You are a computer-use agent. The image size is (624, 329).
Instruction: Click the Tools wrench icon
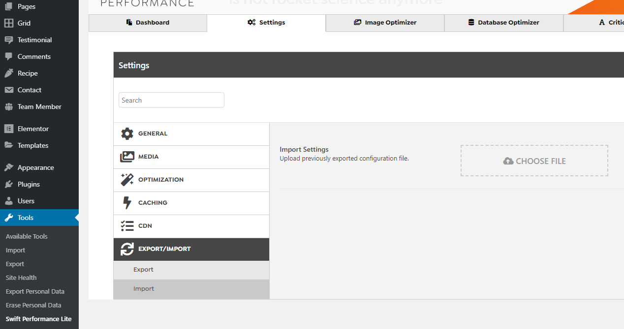coord(9,218)
